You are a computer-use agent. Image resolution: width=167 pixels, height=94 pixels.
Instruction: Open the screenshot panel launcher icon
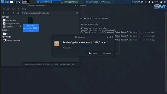tap(19, 2)
